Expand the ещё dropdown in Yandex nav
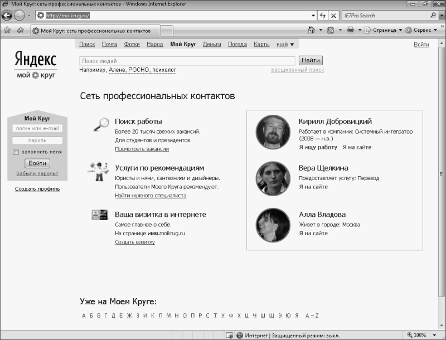The height and width of the screenshot is (340, 446). pyautogui.click(x=285, y=45)
